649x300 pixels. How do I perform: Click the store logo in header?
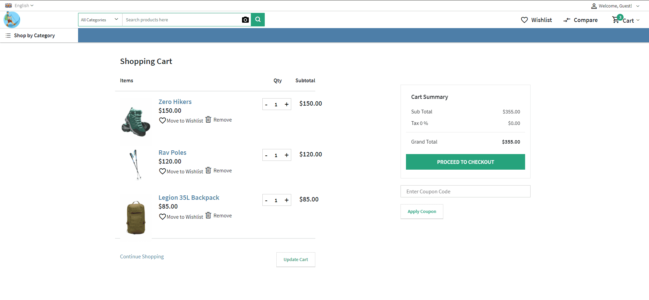(x=12, y=20)
